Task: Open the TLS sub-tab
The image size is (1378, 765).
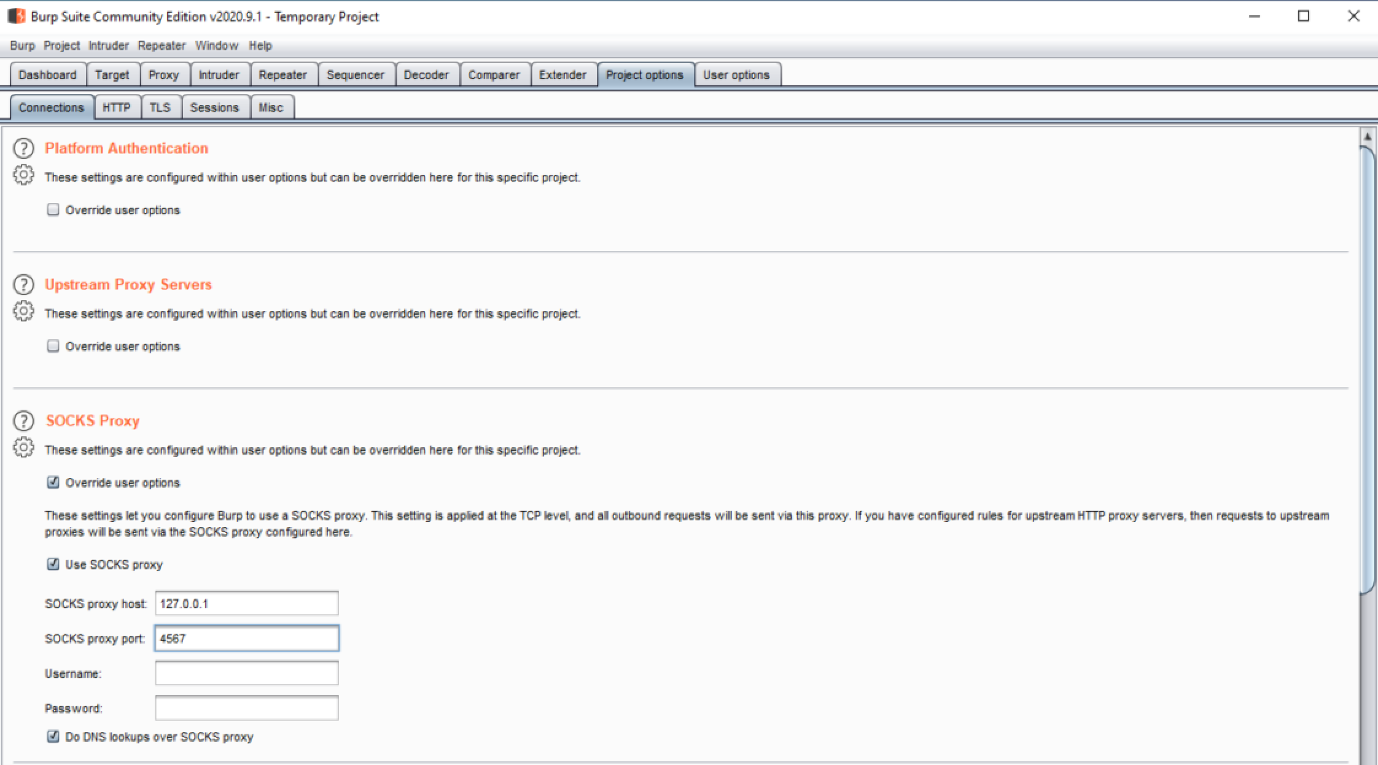Action: (x=160, y=107)
